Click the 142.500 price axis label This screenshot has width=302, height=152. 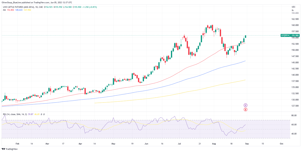pyautogui.click(x=295, y=69)
